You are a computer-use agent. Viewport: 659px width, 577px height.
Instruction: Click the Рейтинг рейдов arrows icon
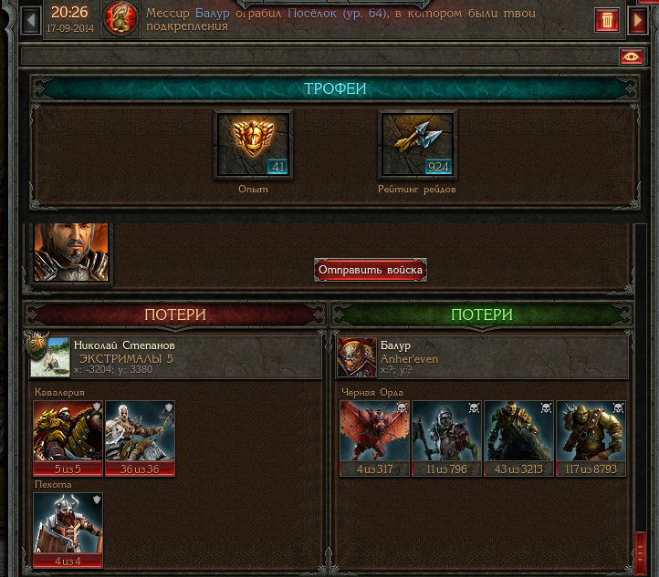(x=417, y=144)
